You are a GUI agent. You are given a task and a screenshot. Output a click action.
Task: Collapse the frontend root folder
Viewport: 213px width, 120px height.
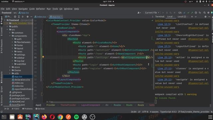coord(5,20)
